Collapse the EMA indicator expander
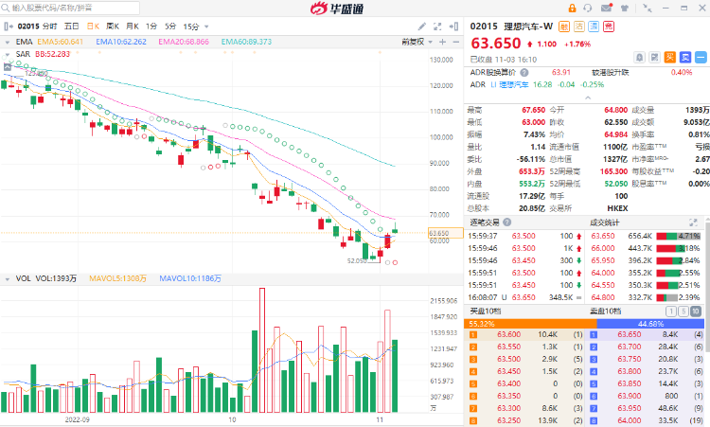710x427 pixels. pyautogui.click(x=8, y=42)
